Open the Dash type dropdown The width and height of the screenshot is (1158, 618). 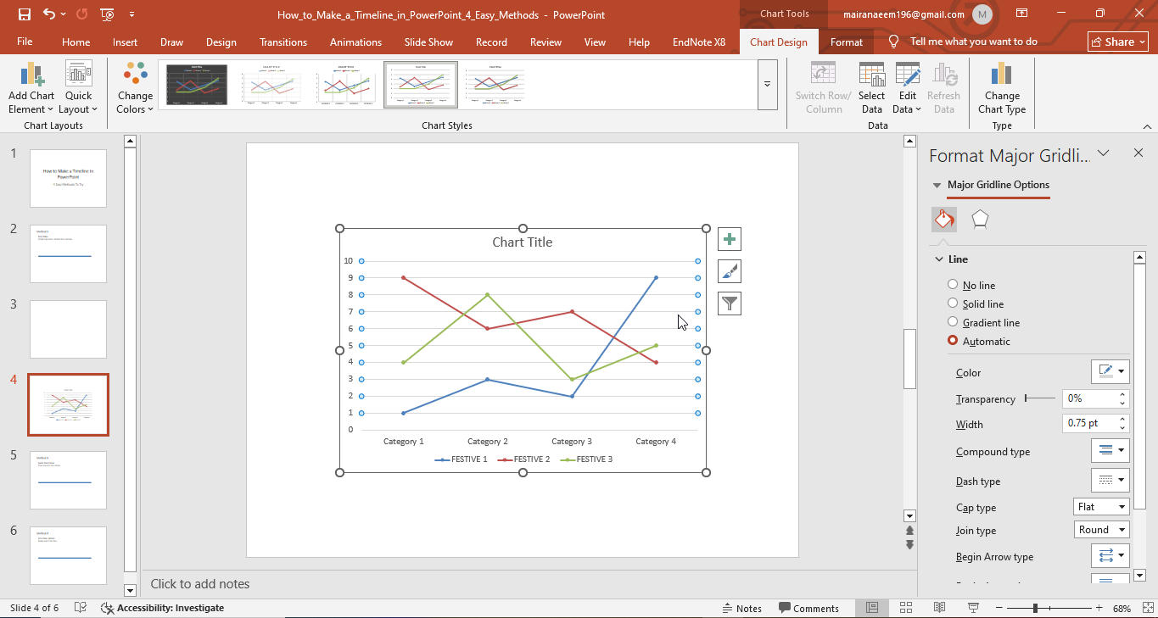(1110, 480)
